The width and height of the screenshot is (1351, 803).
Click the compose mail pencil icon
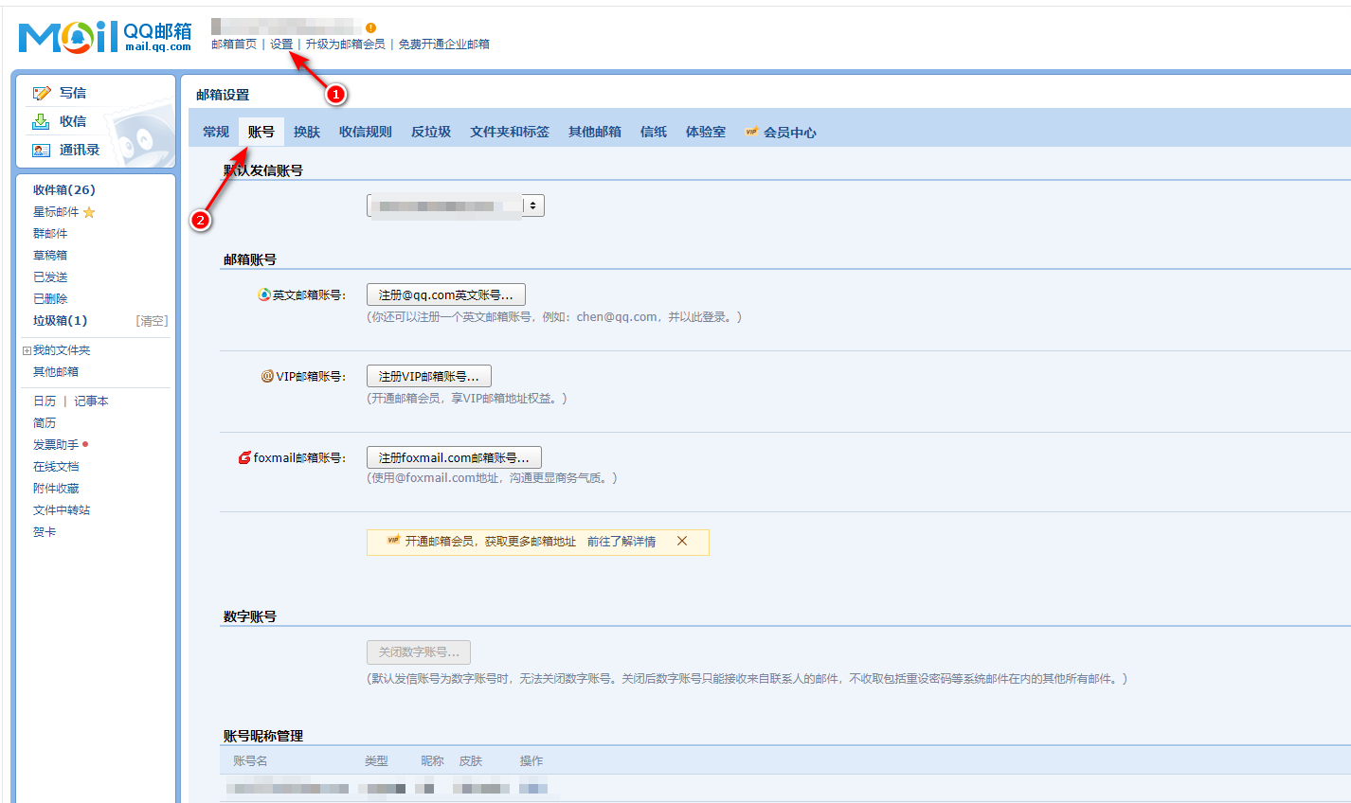(42, 93)
